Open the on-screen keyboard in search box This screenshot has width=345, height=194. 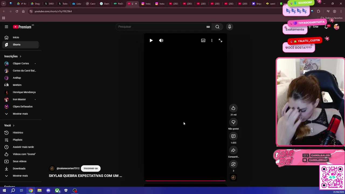[208, 27]
